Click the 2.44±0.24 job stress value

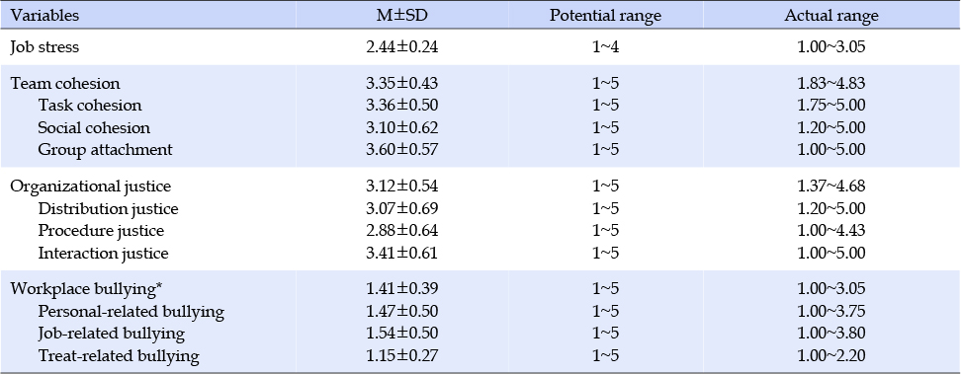click(402, 47)
